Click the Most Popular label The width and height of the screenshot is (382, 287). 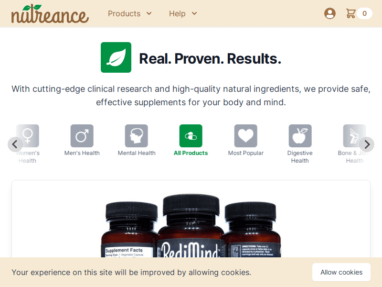point(246,153)
